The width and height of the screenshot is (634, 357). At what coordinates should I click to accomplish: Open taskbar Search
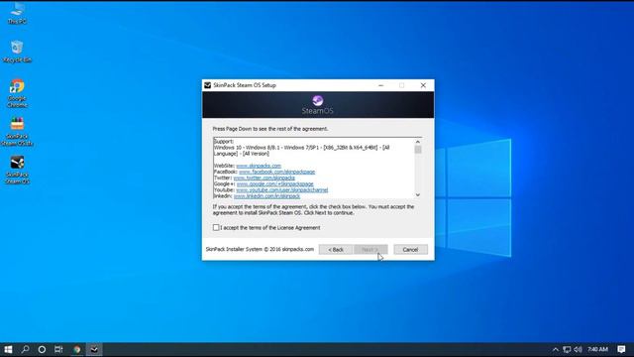[25, 349]
